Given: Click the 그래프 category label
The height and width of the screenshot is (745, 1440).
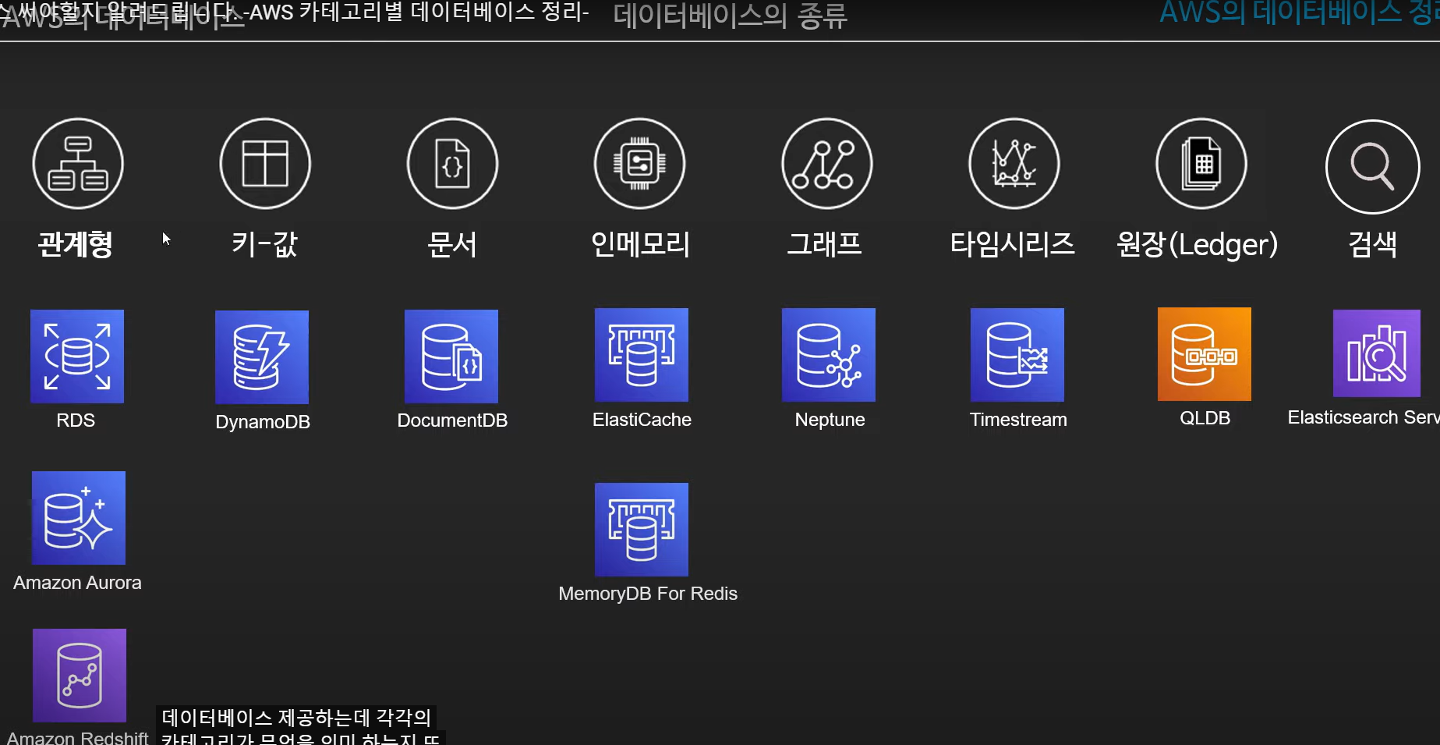Looking at the screenshot, I should click(x=824, y=244).
